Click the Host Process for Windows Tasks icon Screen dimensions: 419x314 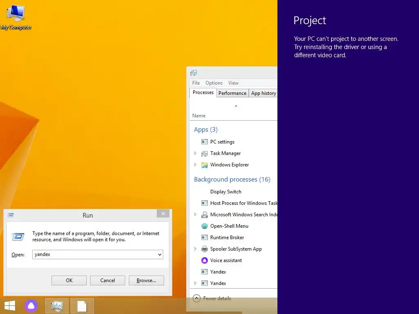[x=205, y=203]
